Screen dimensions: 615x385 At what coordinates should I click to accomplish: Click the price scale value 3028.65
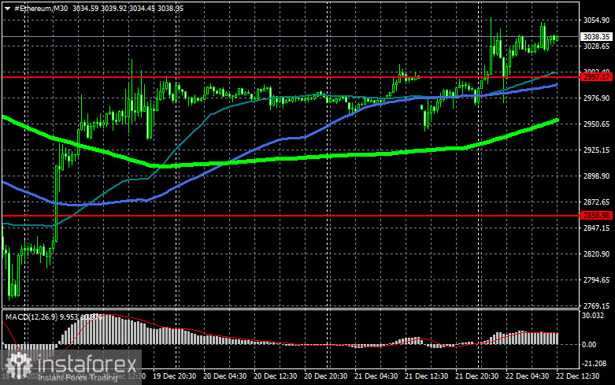click(x=596, y=46)
